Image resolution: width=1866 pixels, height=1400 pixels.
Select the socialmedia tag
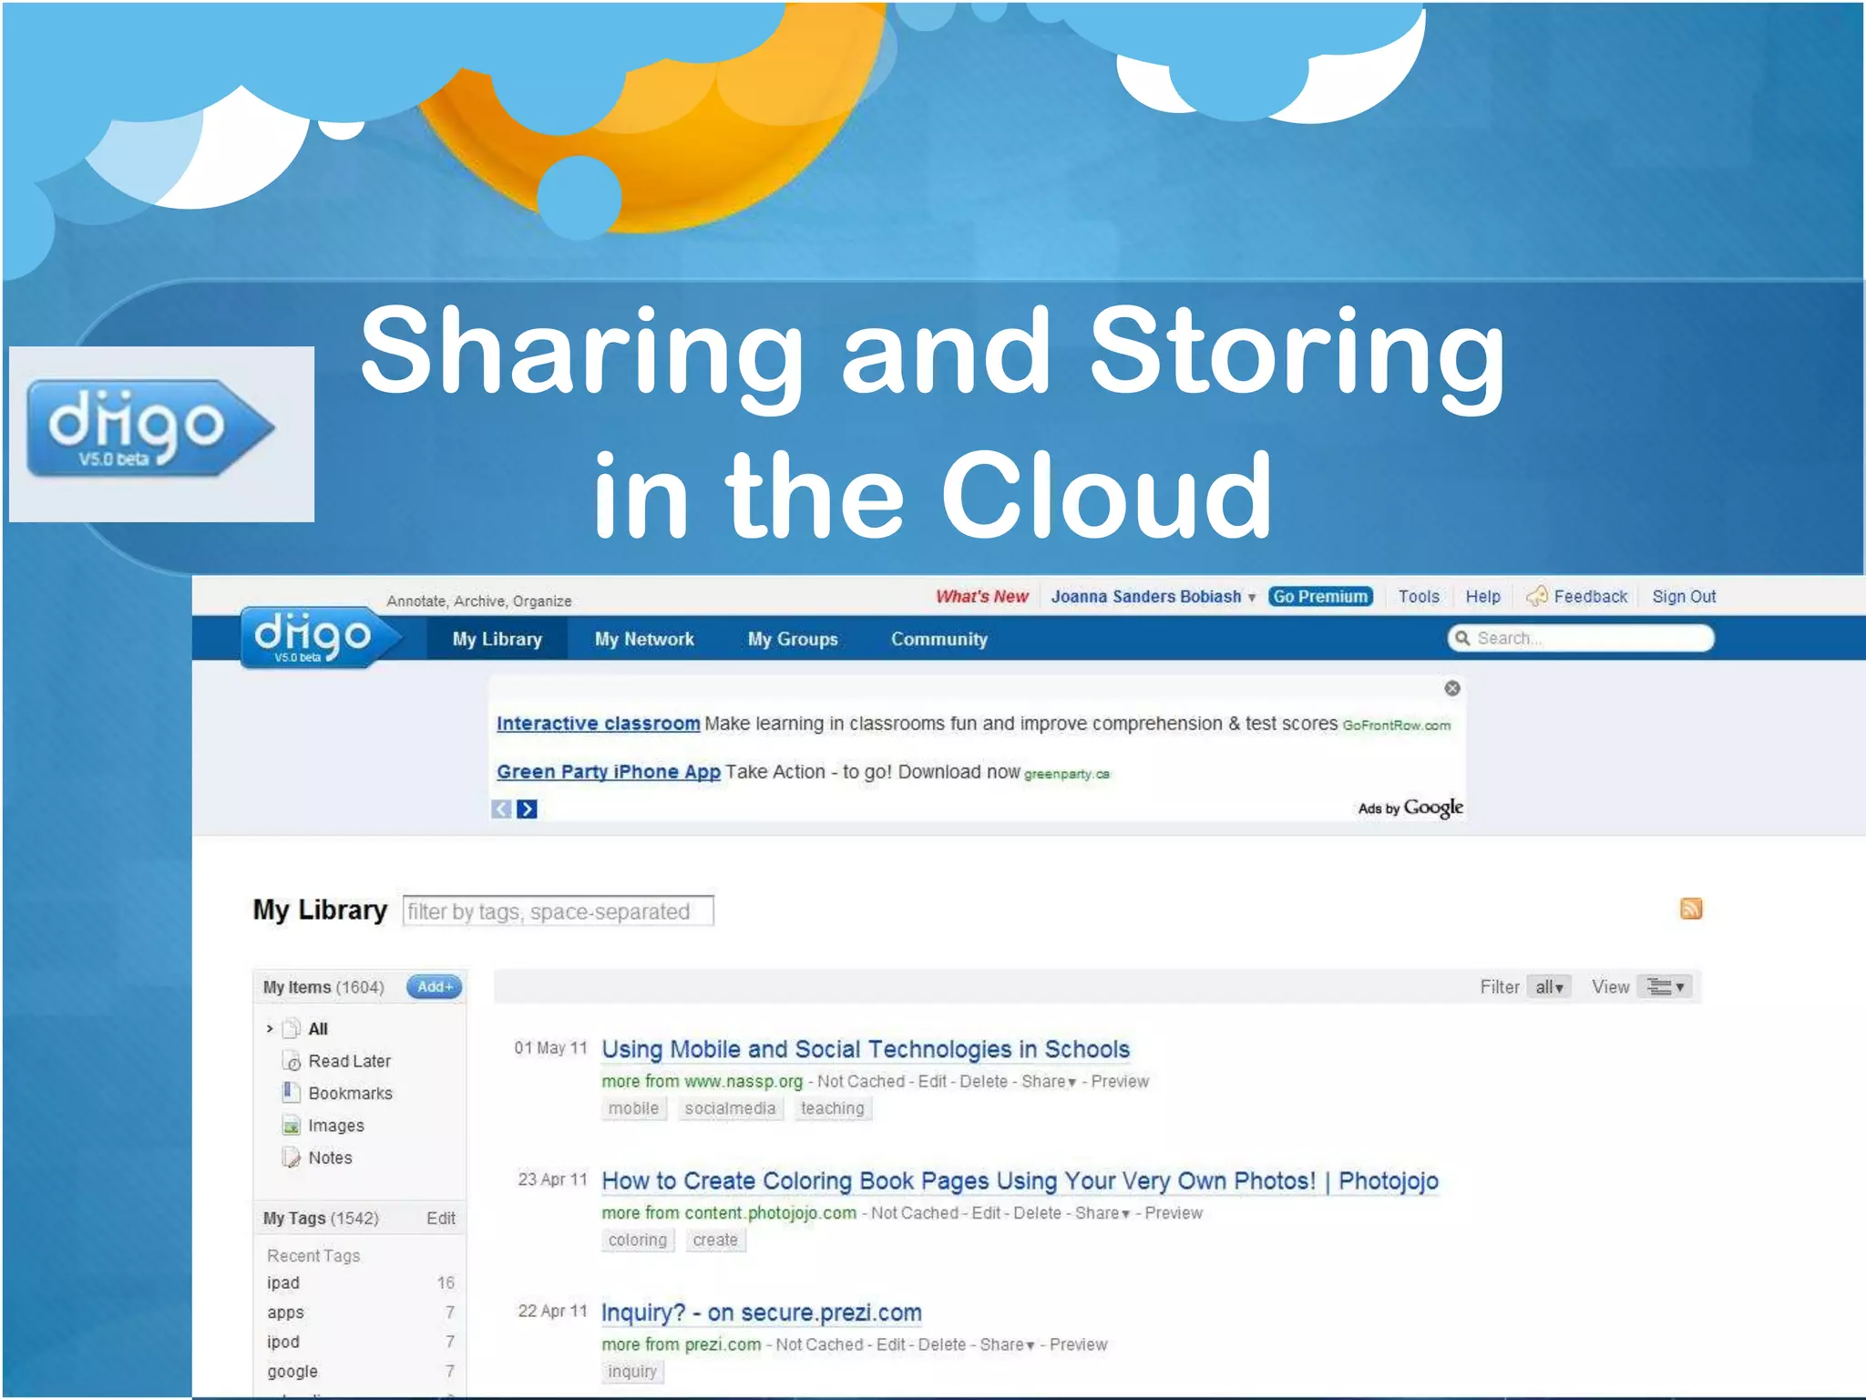[730, 1108]
